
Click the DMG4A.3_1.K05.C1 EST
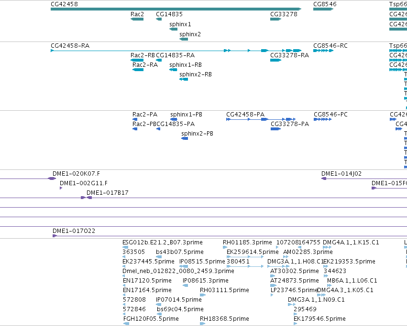(x=321, y=295)
